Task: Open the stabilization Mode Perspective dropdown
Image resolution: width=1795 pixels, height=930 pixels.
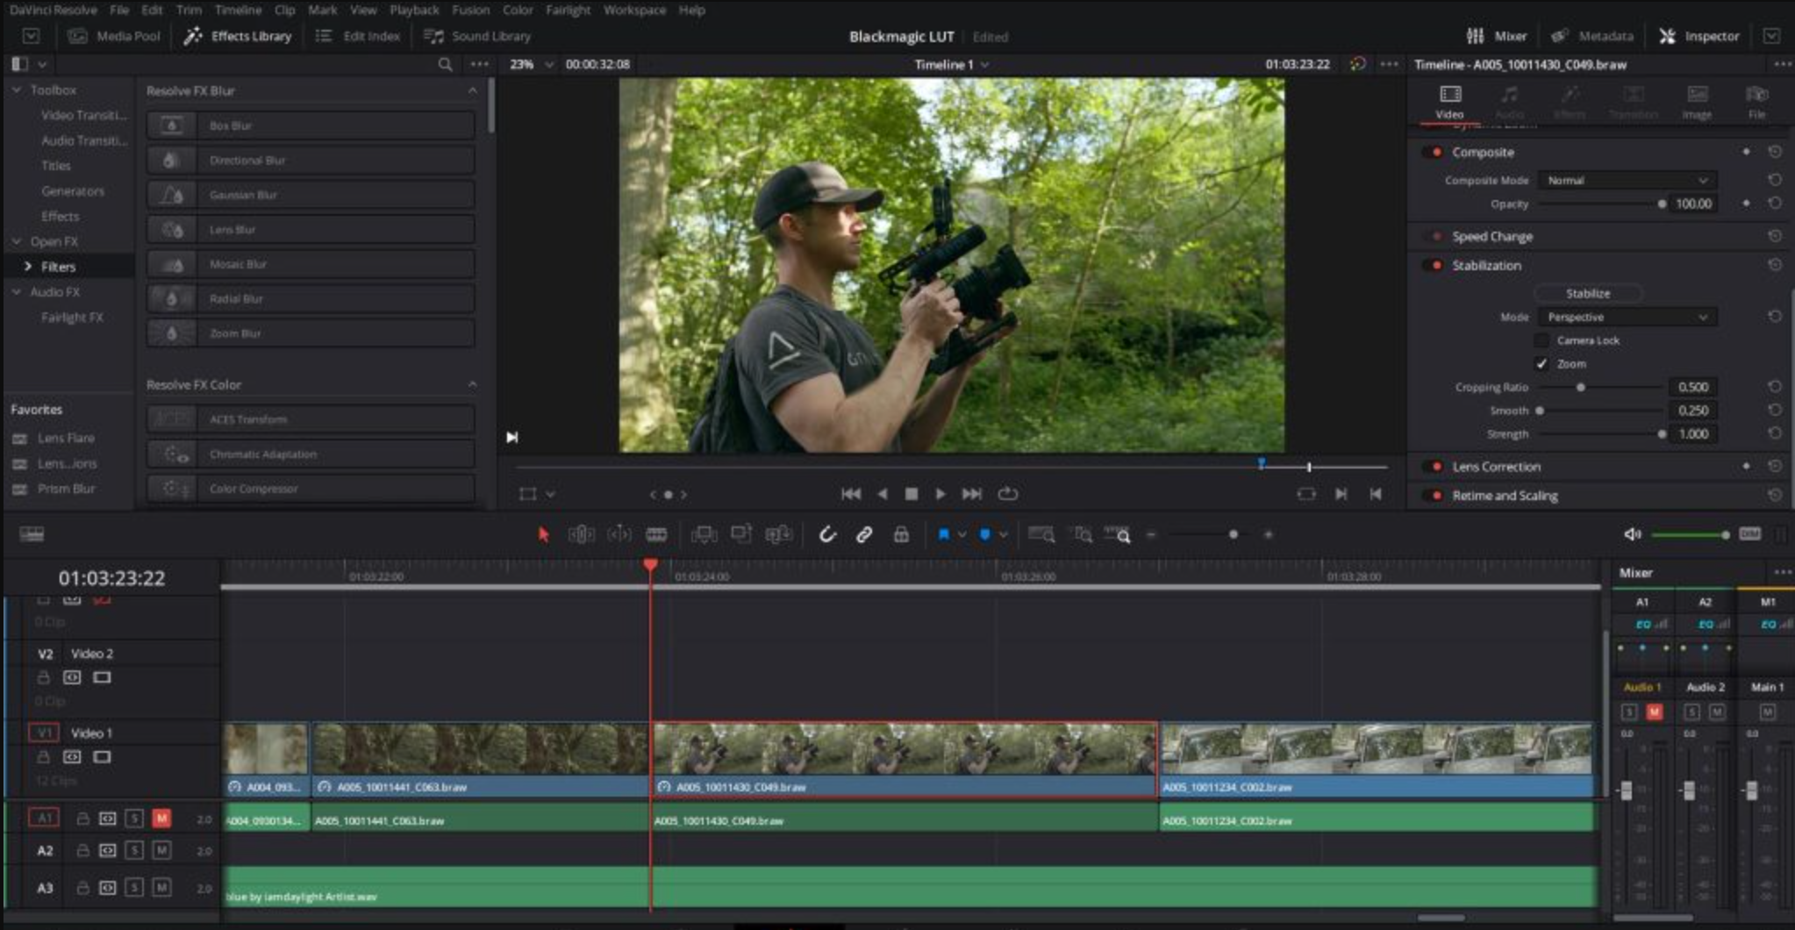Action: tap(1626, 317)
